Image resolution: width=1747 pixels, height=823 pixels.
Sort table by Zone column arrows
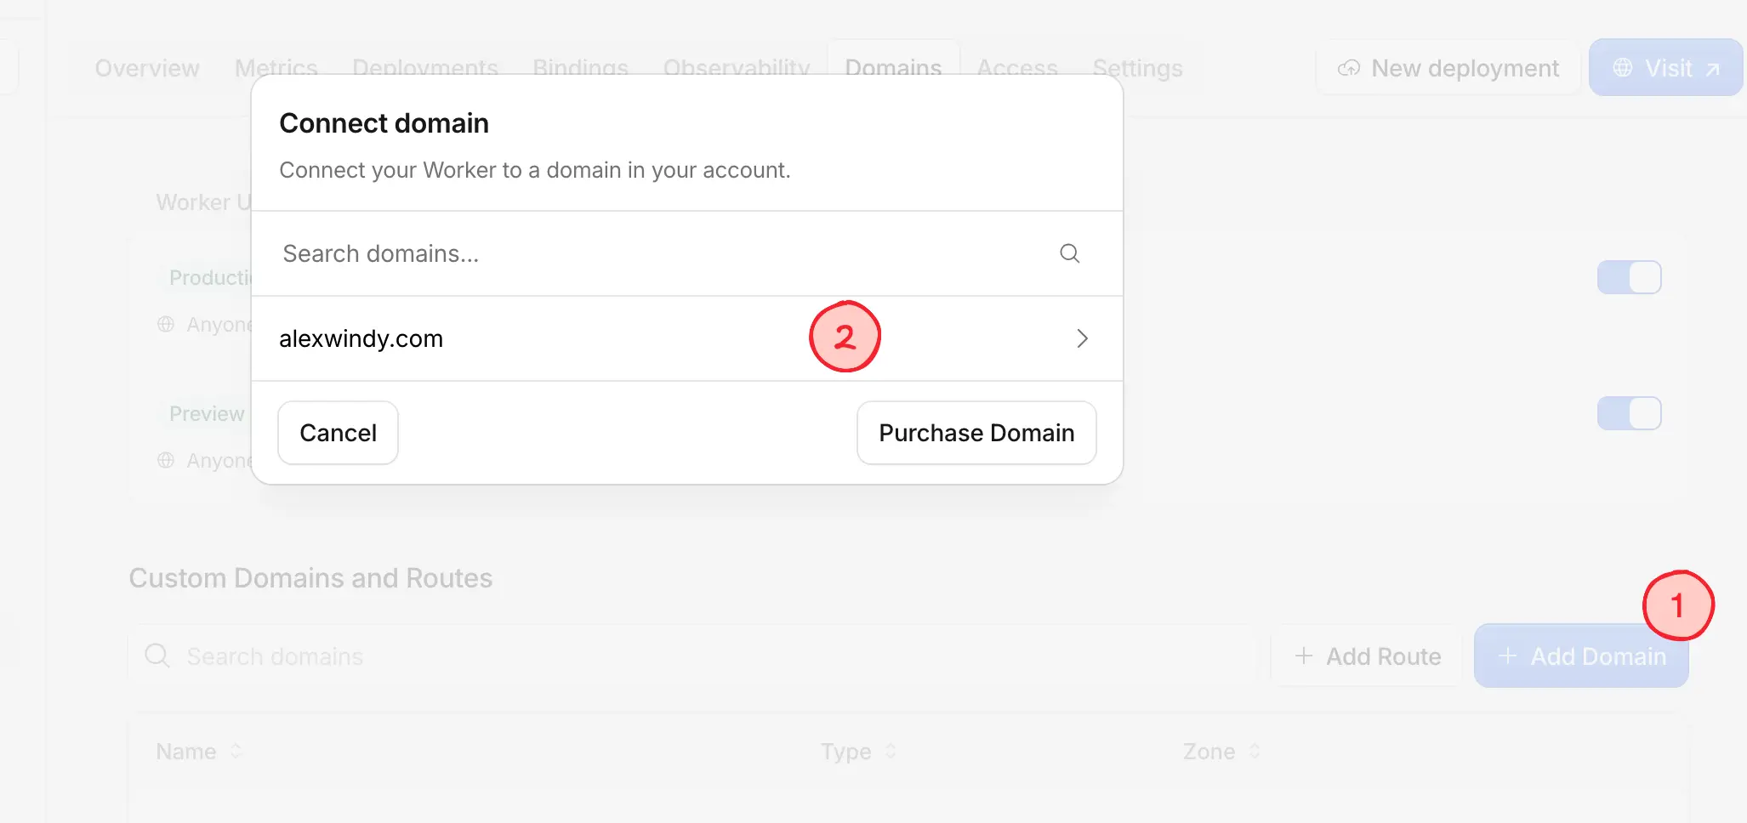click(x=1255, y=752)
